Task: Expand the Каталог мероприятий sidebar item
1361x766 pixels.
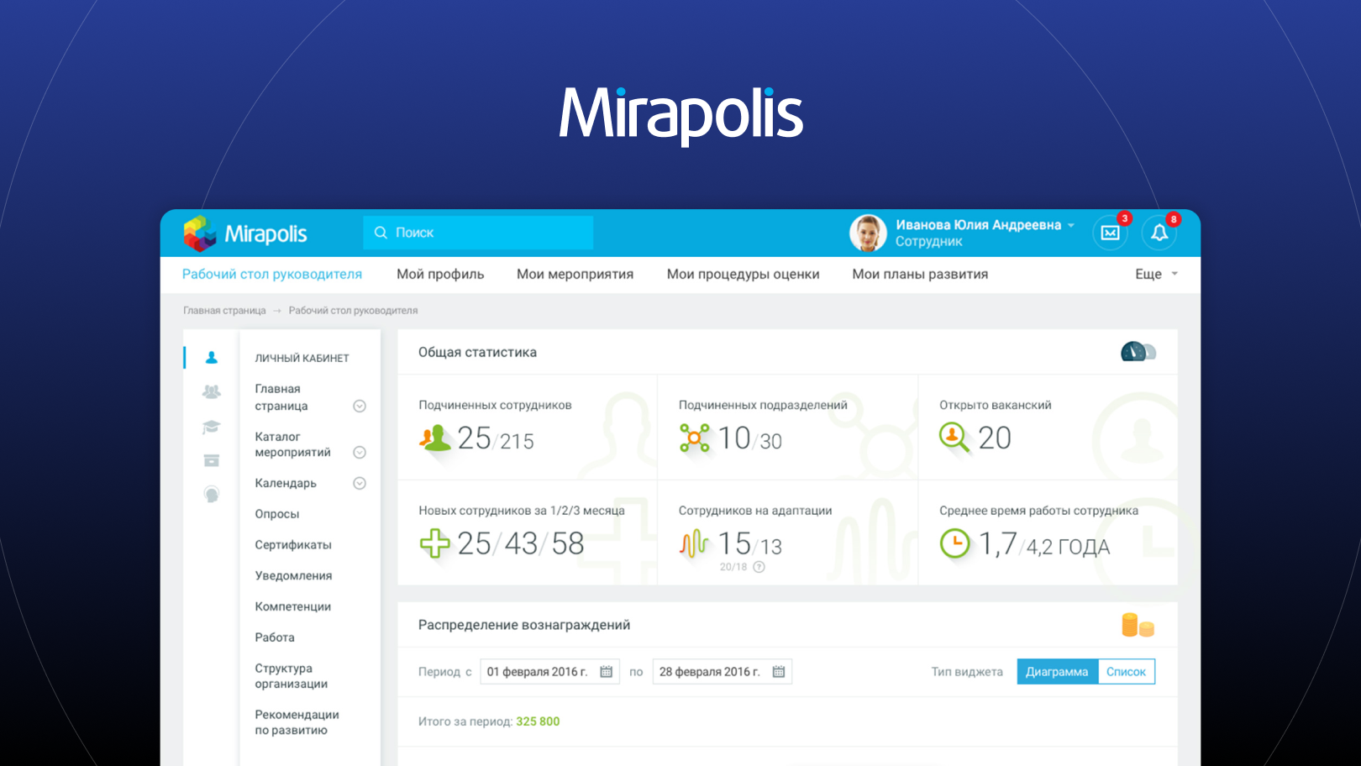Action: (360, 453)
